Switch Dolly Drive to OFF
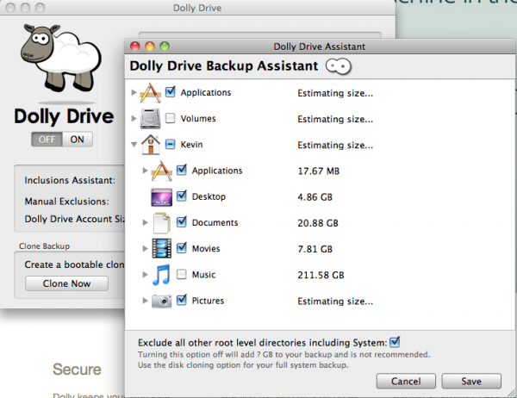Image resolution: width=517 pixels, height=398 pixels. tap(47, 140)
